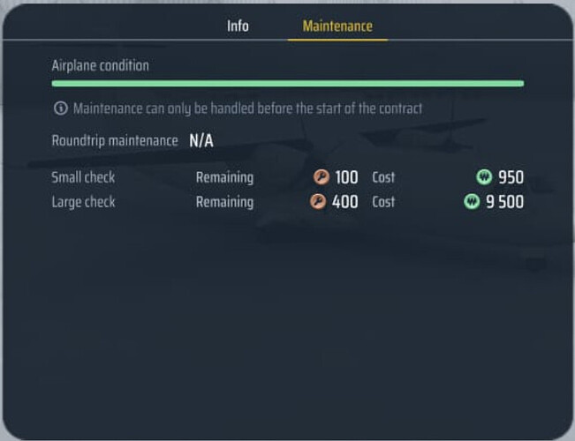Viewport: 575px width, 441px height.
Task: Click the Small check remaining value 100
Action: point(346,177)
